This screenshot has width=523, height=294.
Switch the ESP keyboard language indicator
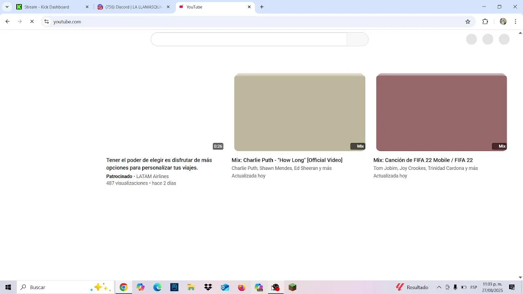click(474, 287)
